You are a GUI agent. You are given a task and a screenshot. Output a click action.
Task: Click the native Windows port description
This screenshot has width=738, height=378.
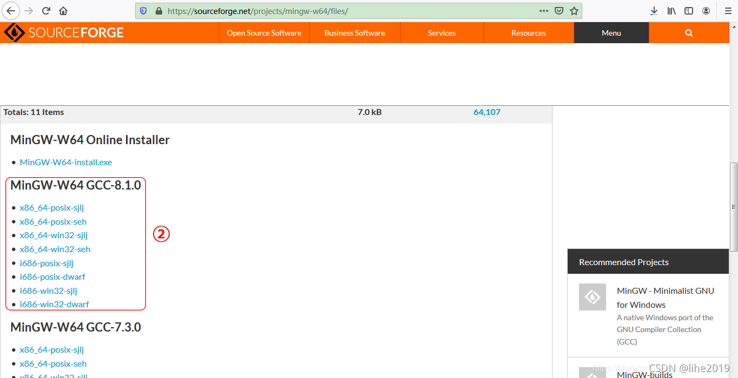[x=665, y=329]
